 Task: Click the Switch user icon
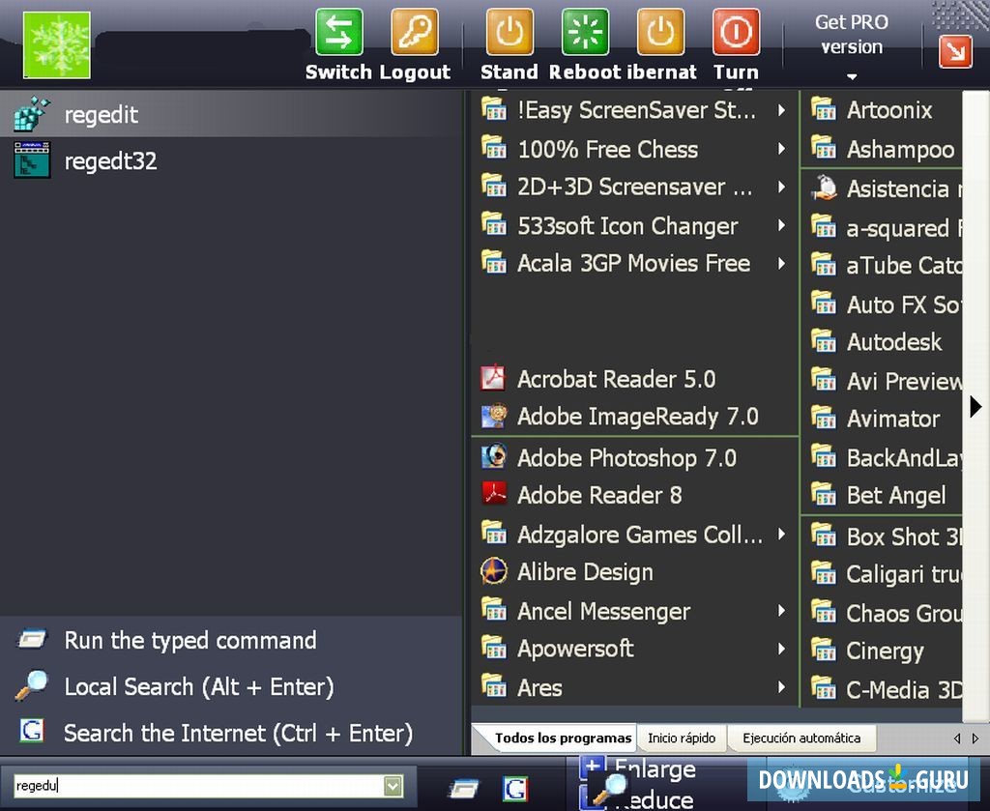339,32
